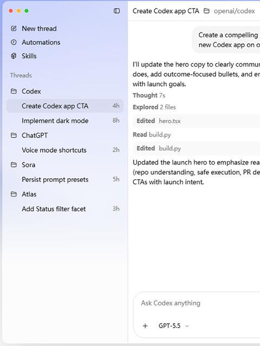Click the Sora folder icon

[14, 165]
